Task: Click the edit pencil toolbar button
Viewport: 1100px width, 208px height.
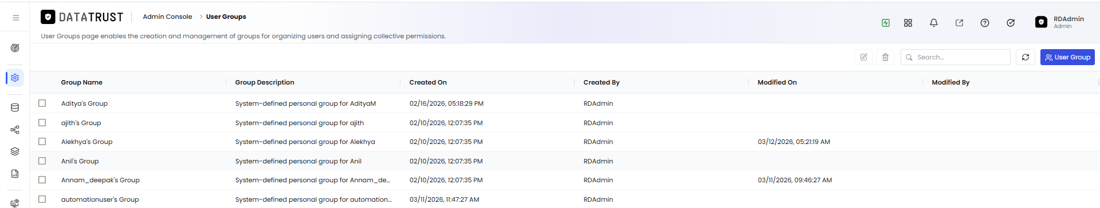Action: [x=863, y=57]
